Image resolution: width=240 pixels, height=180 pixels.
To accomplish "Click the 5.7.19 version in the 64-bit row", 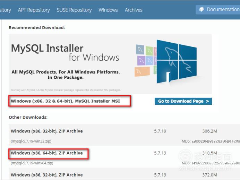I will (x=160, y=153).
